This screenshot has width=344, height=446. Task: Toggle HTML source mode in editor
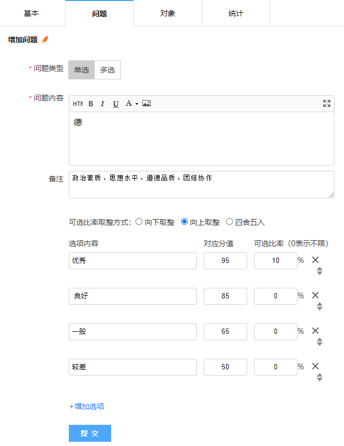click(x=77, y=104)
